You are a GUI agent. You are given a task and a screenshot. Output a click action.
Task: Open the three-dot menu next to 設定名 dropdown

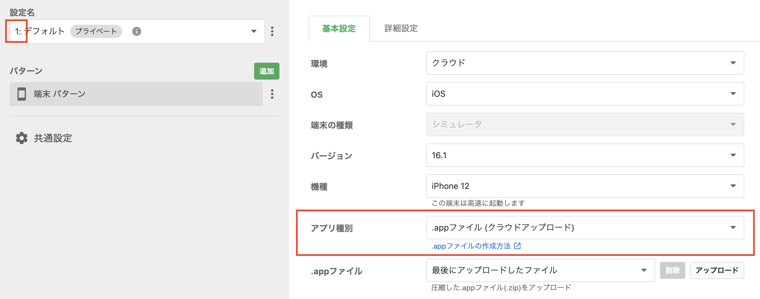coord(272,31)
